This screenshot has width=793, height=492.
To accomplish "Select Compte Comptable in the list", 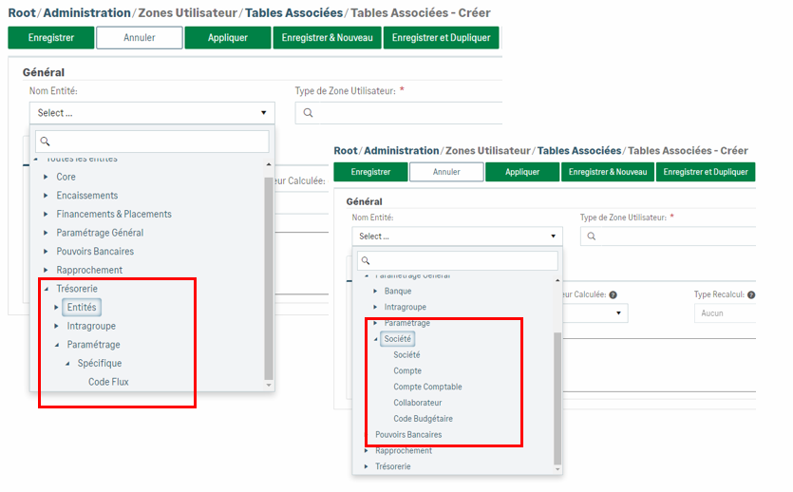I will (x=427, y=387).
